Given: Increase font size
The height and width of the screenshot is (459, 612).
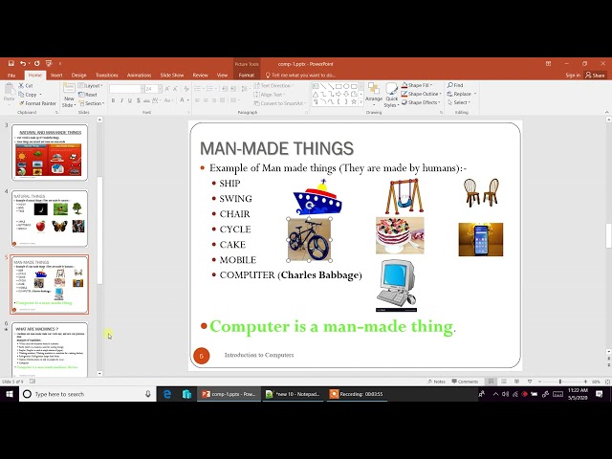Looking at the screenshot, I should click(167, 89).
